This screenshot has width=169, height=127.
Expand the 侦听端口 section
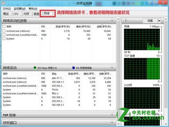(x=112, y=123)
